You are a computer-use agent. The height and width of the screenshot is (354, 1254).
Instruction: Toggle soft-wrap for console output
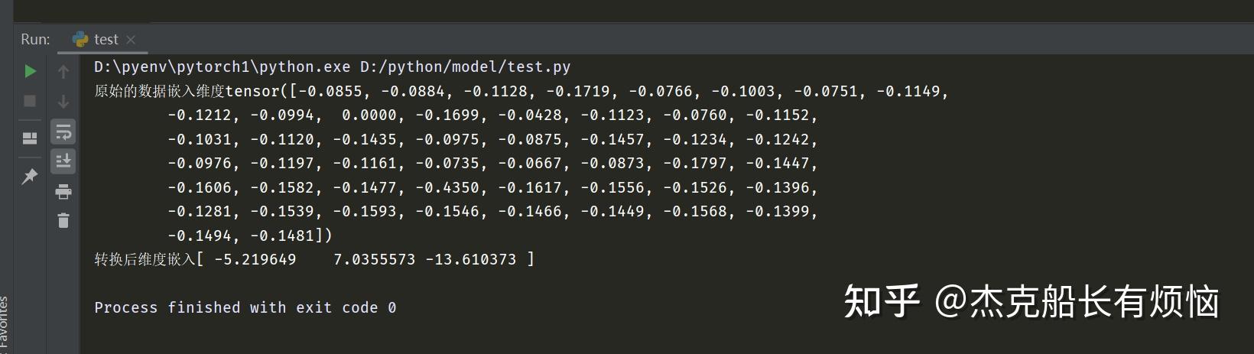tap(63, 132)
